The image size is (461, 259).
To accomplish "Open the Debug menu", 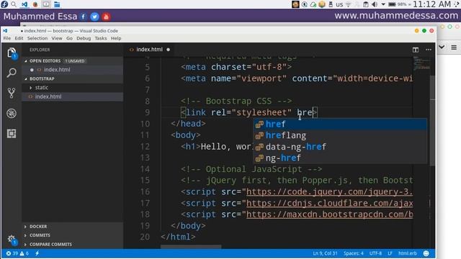I will tap(84, 38).
